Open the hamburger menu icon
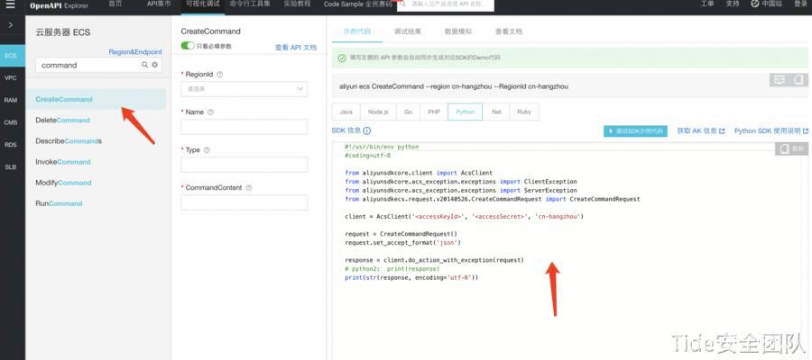The width and height of the screenshot is (812, 360). click(x=10, y=5)
